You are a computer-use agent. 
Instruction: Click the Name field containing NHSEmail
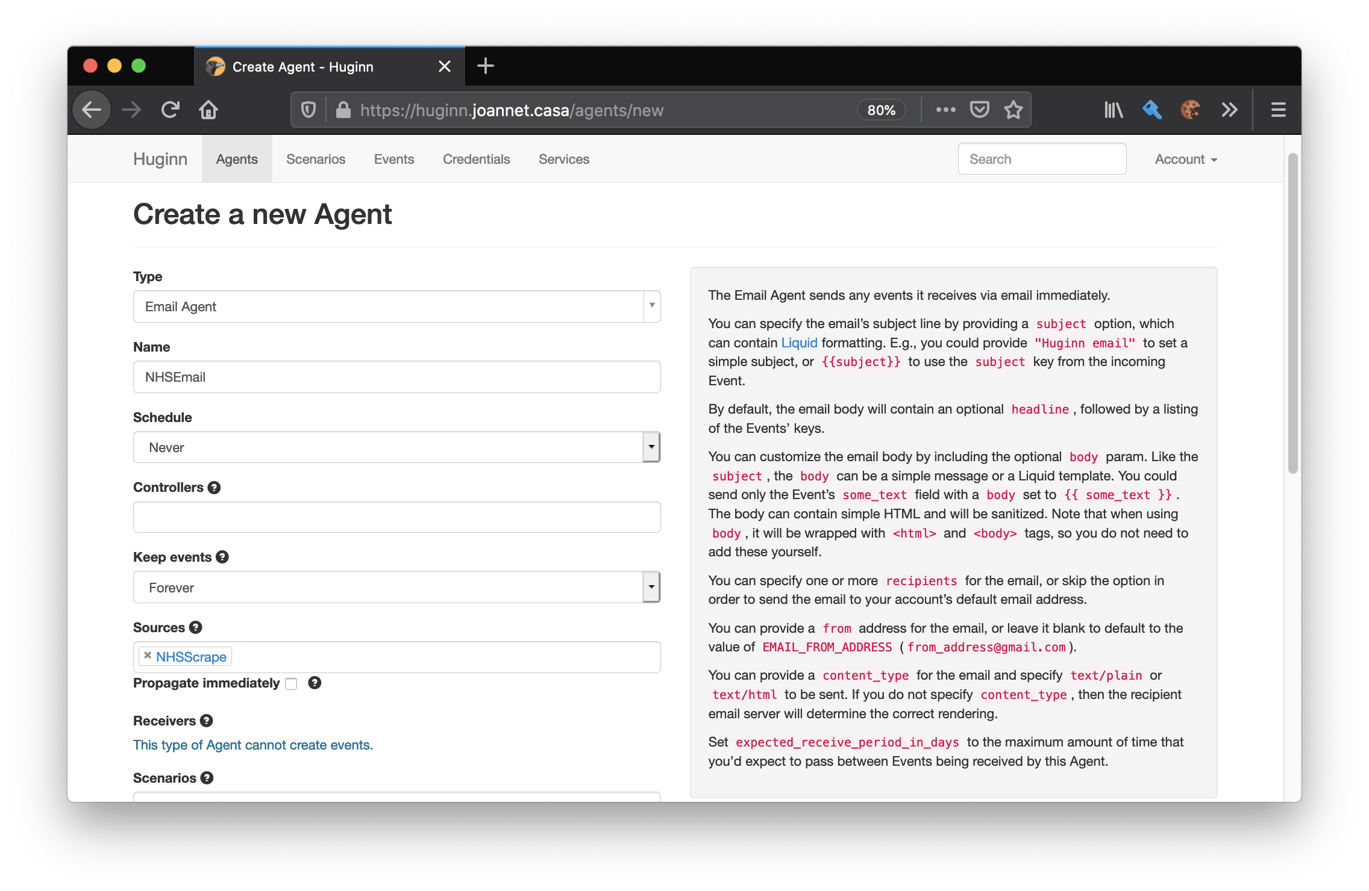pyautogui.click(x=396, y=377)
